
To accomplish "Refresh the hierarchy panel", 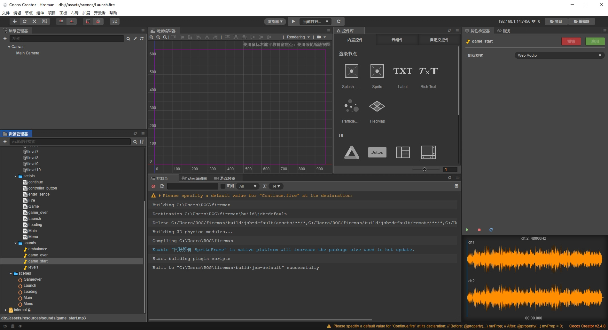I will pyautogui.click(x=142, y=38).
